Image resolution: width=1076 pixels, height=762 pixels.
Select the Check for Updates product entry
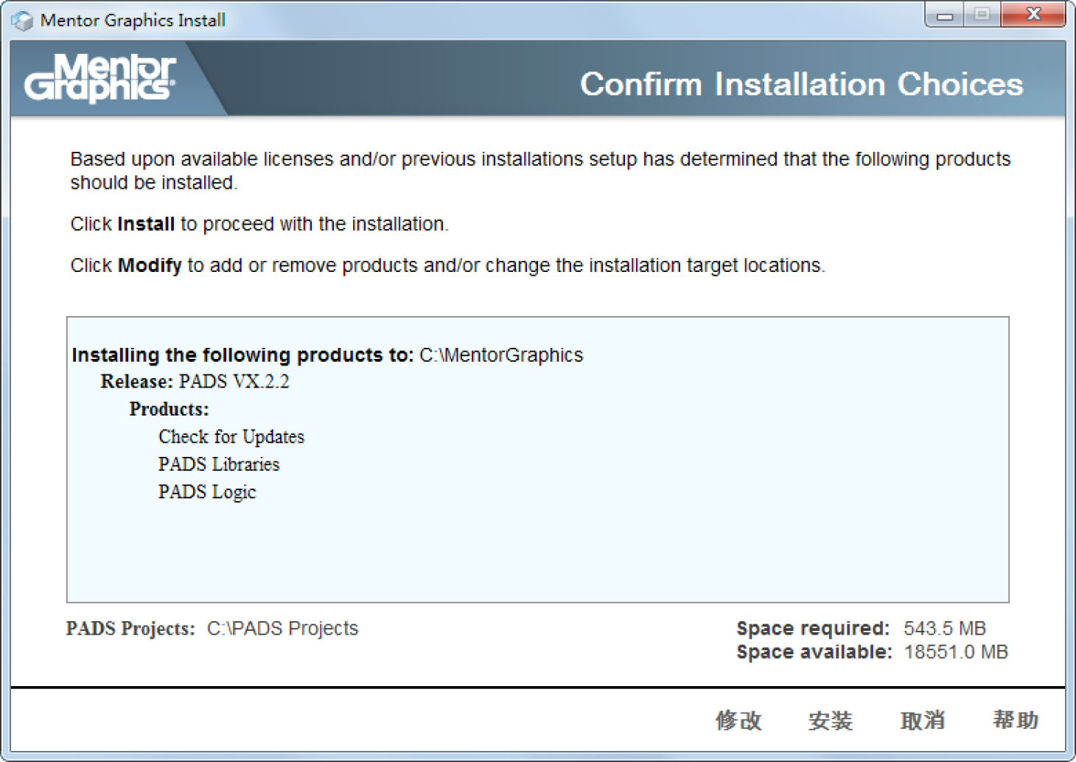click(231, 437)
